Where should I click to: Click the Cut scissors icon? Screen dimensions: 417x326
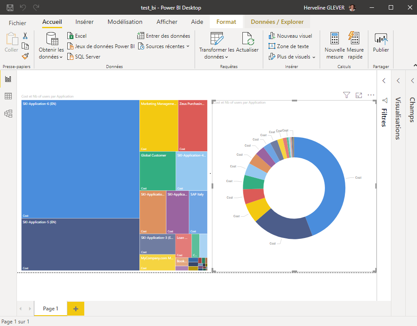pos(25,36)
